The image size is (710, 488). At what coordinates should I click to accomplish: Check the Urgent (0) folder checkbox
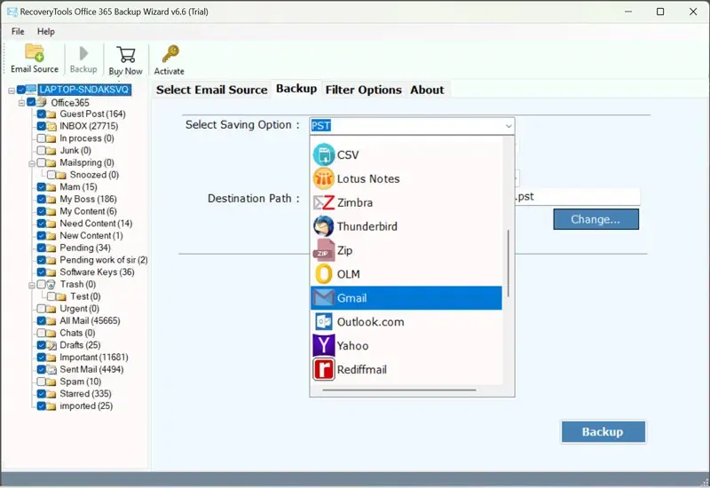click(x=41, y=309)
